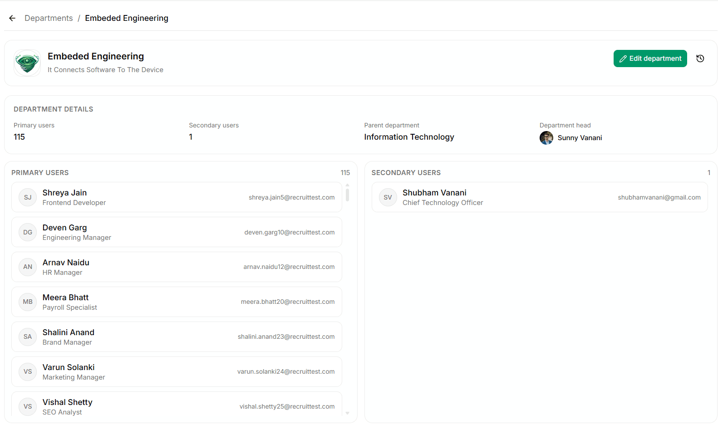Click the VS avatar for Varun Solanki
718x434 pixels.
coord(28,371)
